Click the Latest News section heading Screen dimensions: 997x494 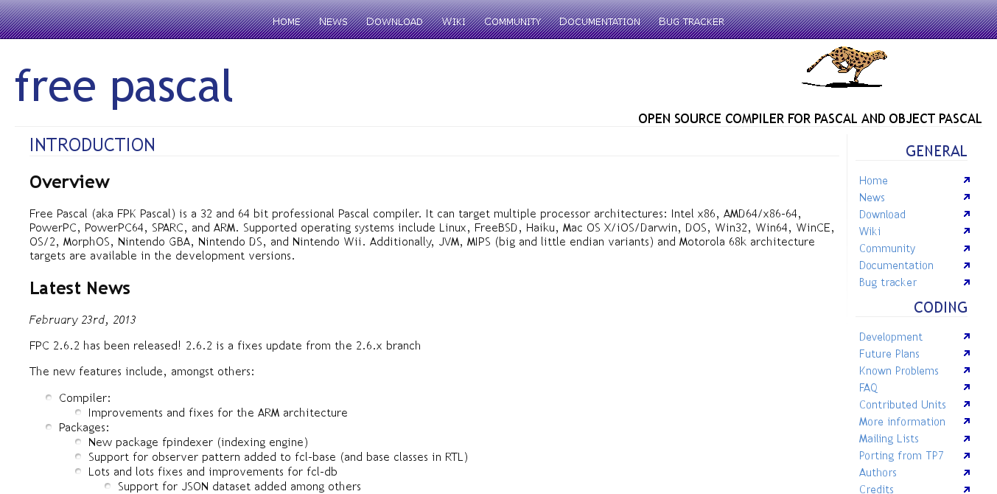[x=80, y=288]
